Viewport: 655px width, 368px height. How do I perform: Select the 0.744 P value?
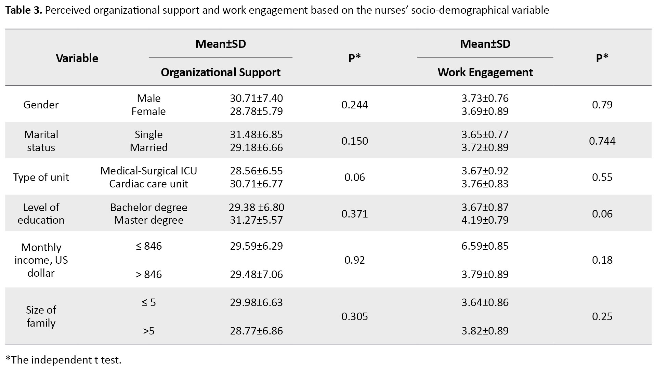click(x=602, y=141)
